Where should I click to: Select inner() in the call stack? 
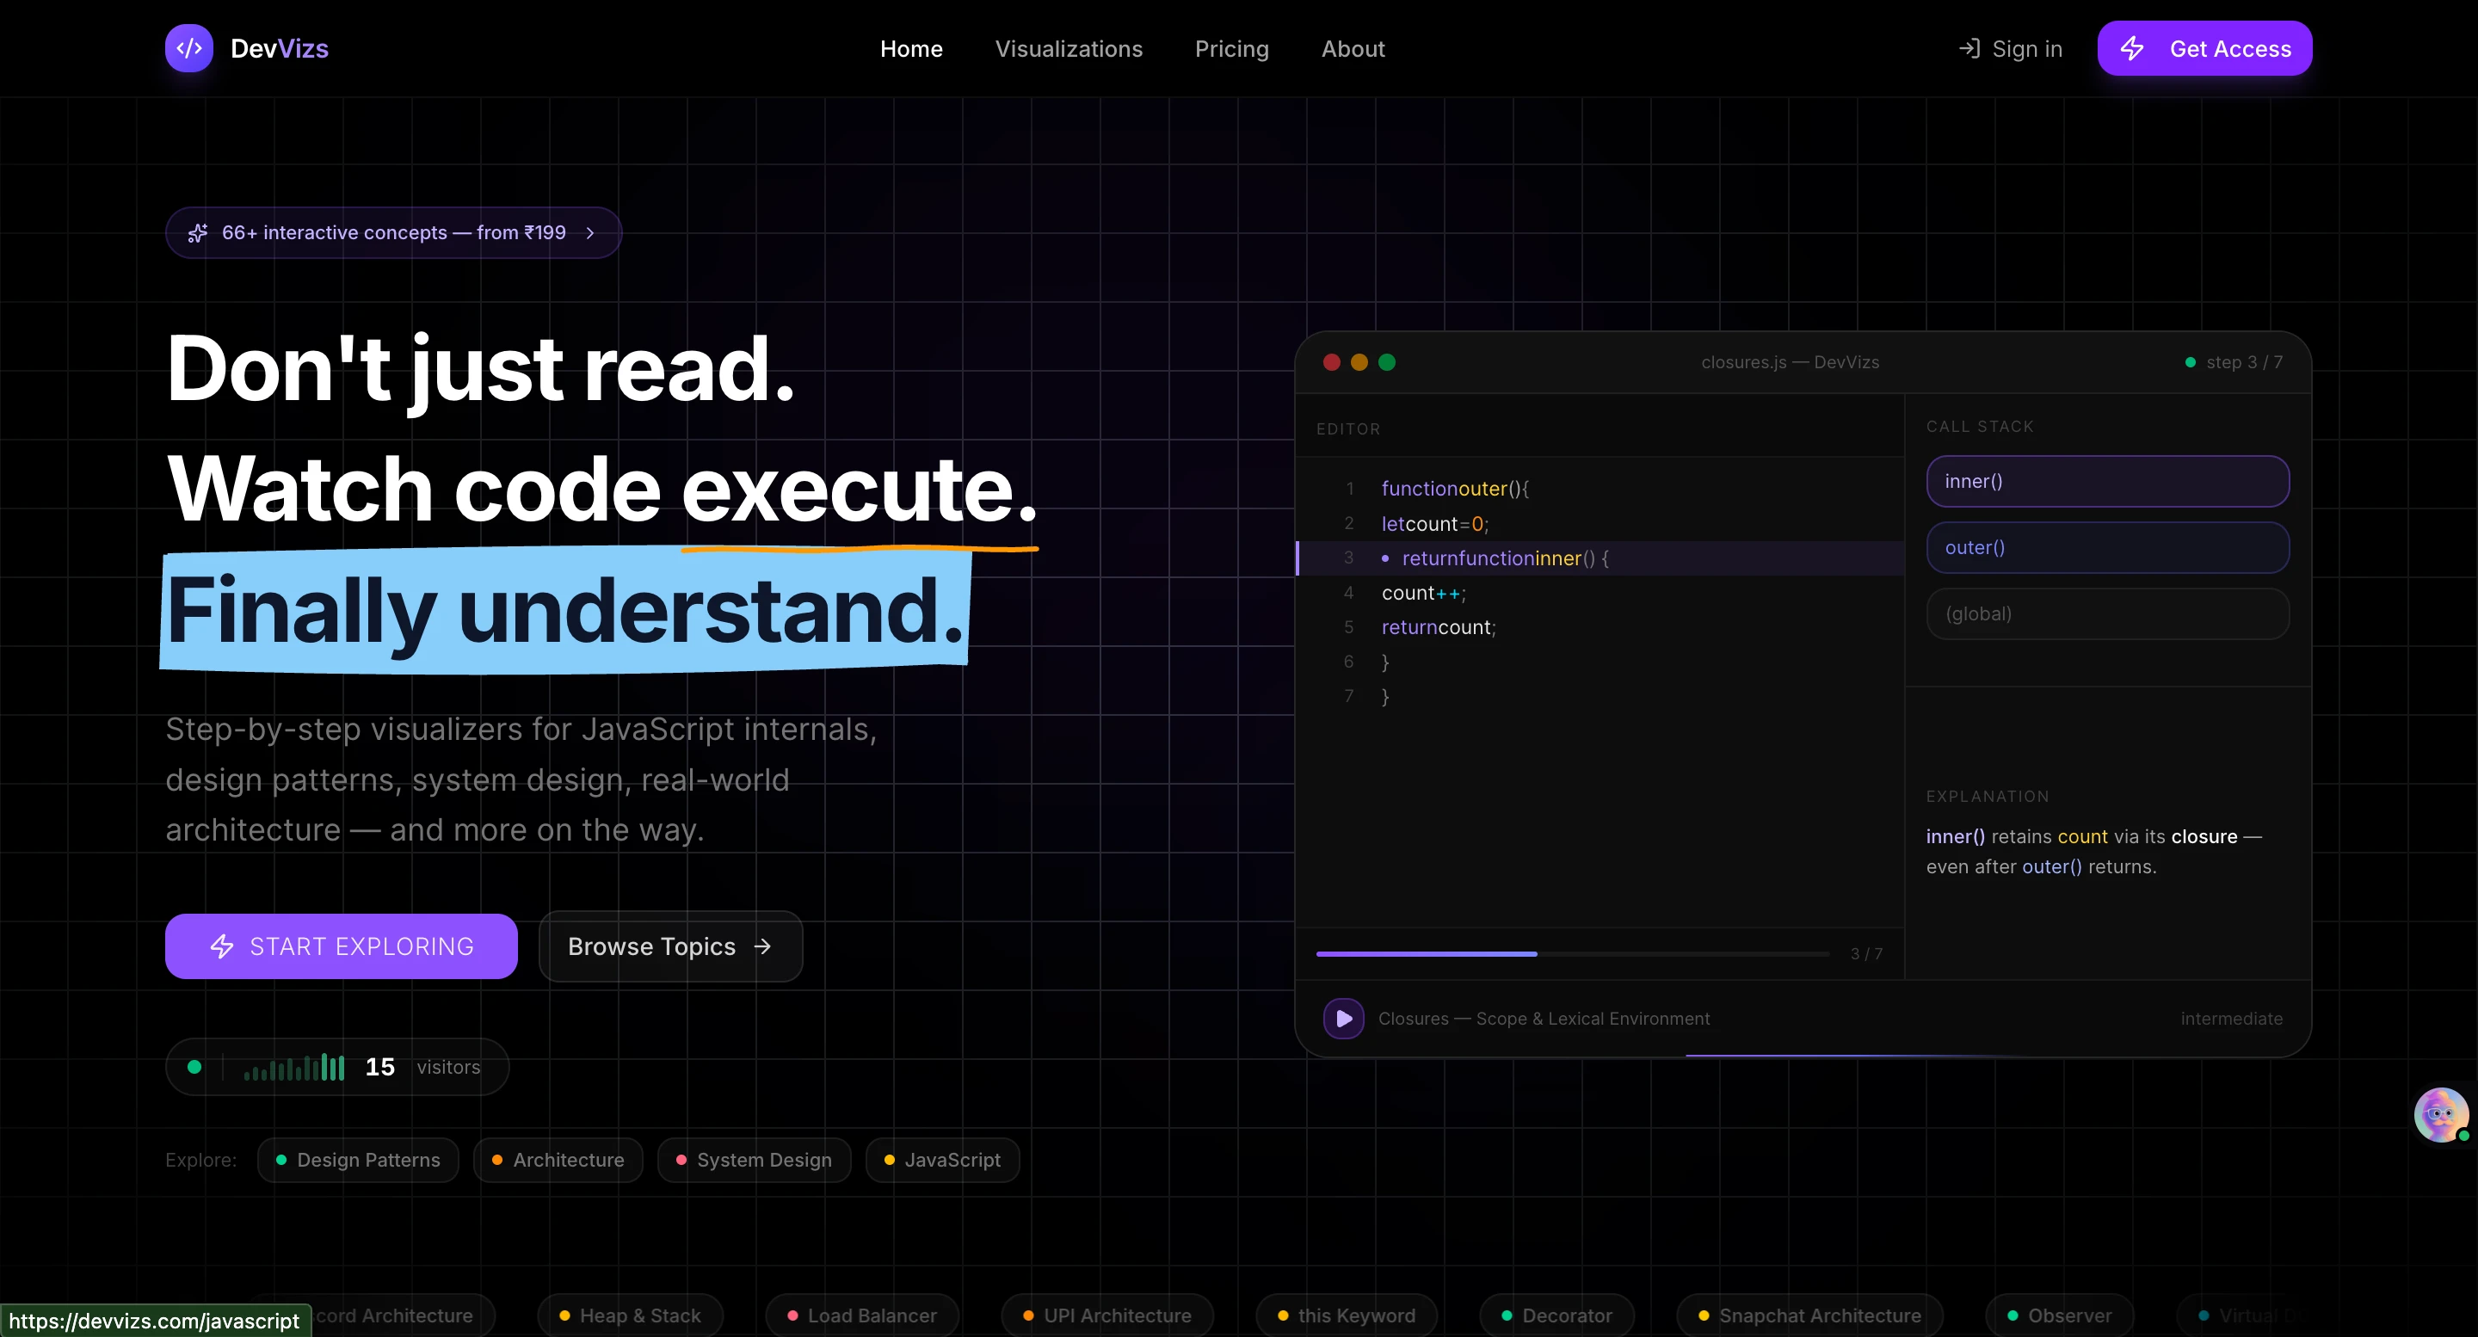tap(2106, 481)
